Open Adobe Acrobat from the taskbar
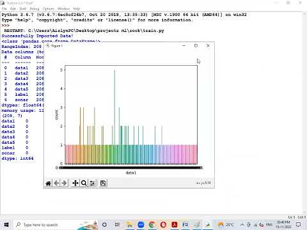This screenshot has width=307, height=230. pos(175,225)
